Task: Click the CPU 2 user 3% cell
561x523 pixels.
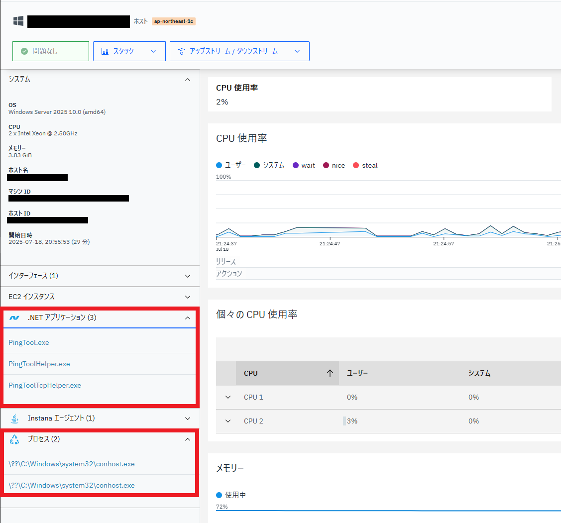Action: (x=352, y=421)
